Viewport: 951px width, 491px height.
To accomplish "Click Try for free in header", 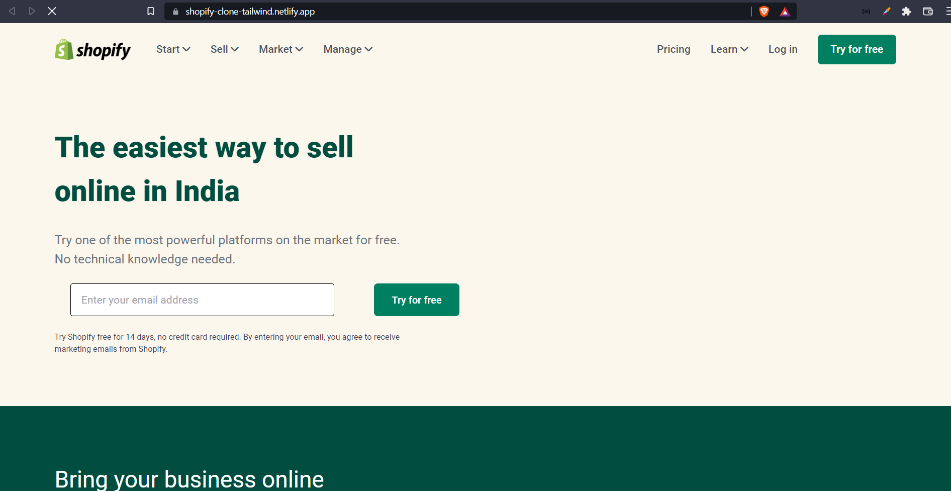I will (857, 49).
